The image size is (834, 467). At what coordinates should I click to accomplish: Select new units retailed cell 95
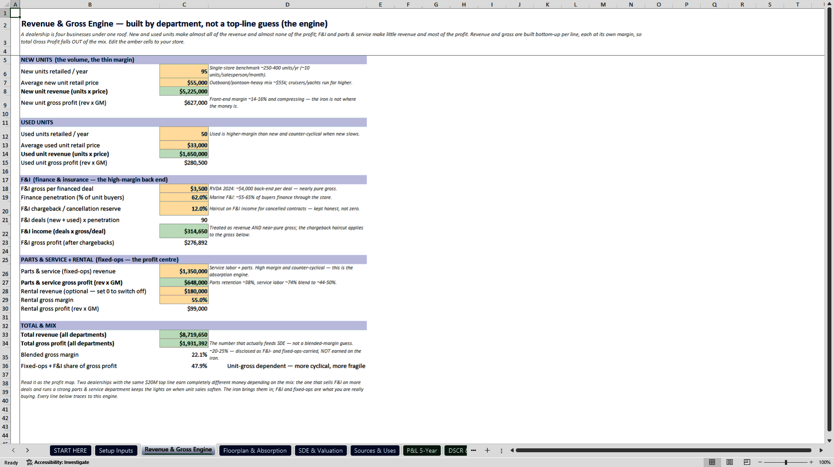pyautogui.click(x=184, y=71)
